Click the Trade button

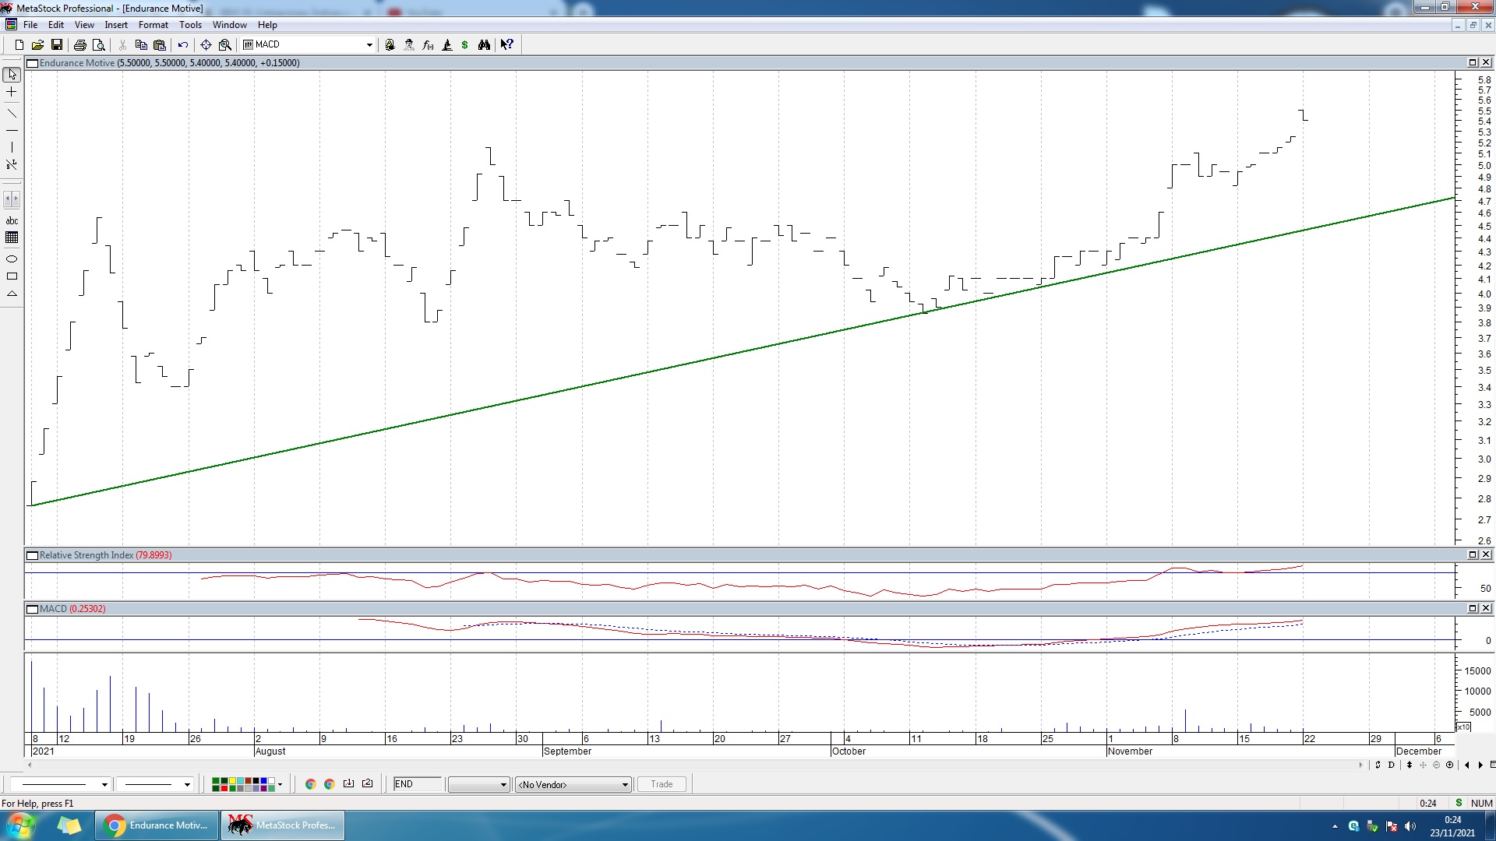click(662, 784)
